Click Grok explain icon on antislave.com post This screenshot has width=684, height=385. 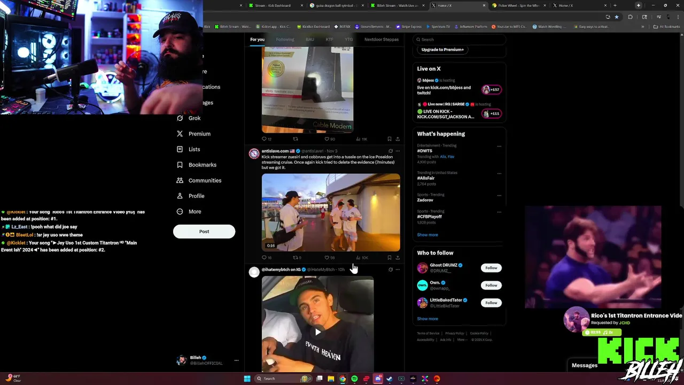coord(391,151)
